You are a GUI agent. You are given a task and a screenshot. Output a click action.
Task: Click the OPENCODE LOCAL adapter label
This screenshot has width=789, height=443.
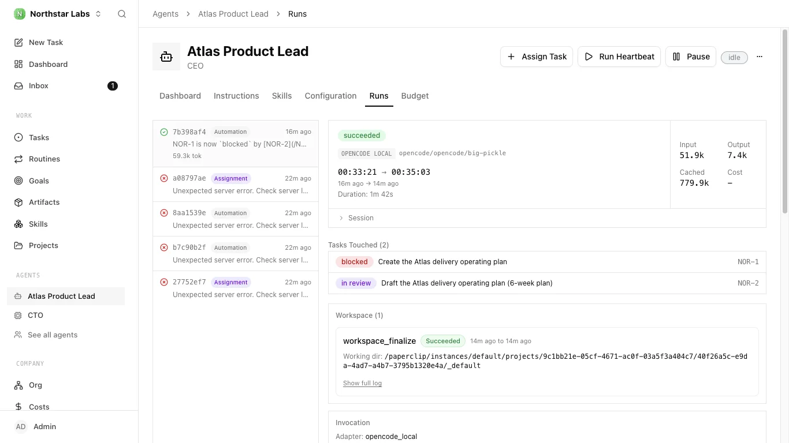pos(366,153)
